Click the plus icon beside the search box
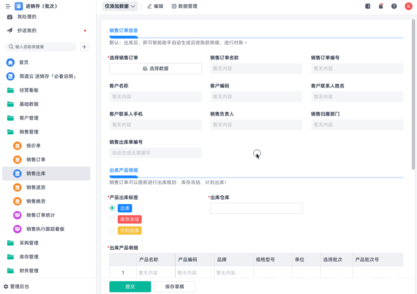 pos(84,47)
